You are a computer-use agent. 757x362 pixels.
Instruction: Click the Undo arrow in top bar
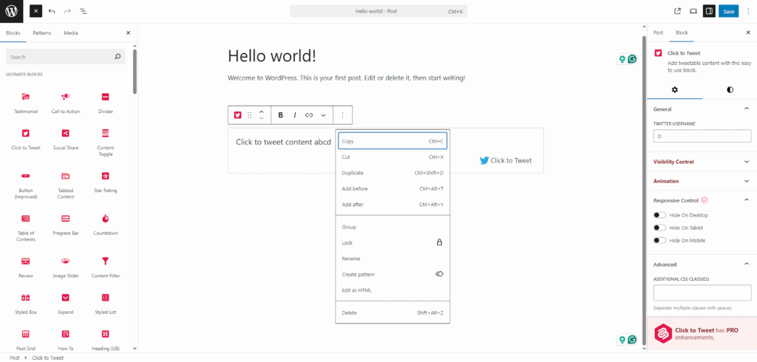[51, 11]
